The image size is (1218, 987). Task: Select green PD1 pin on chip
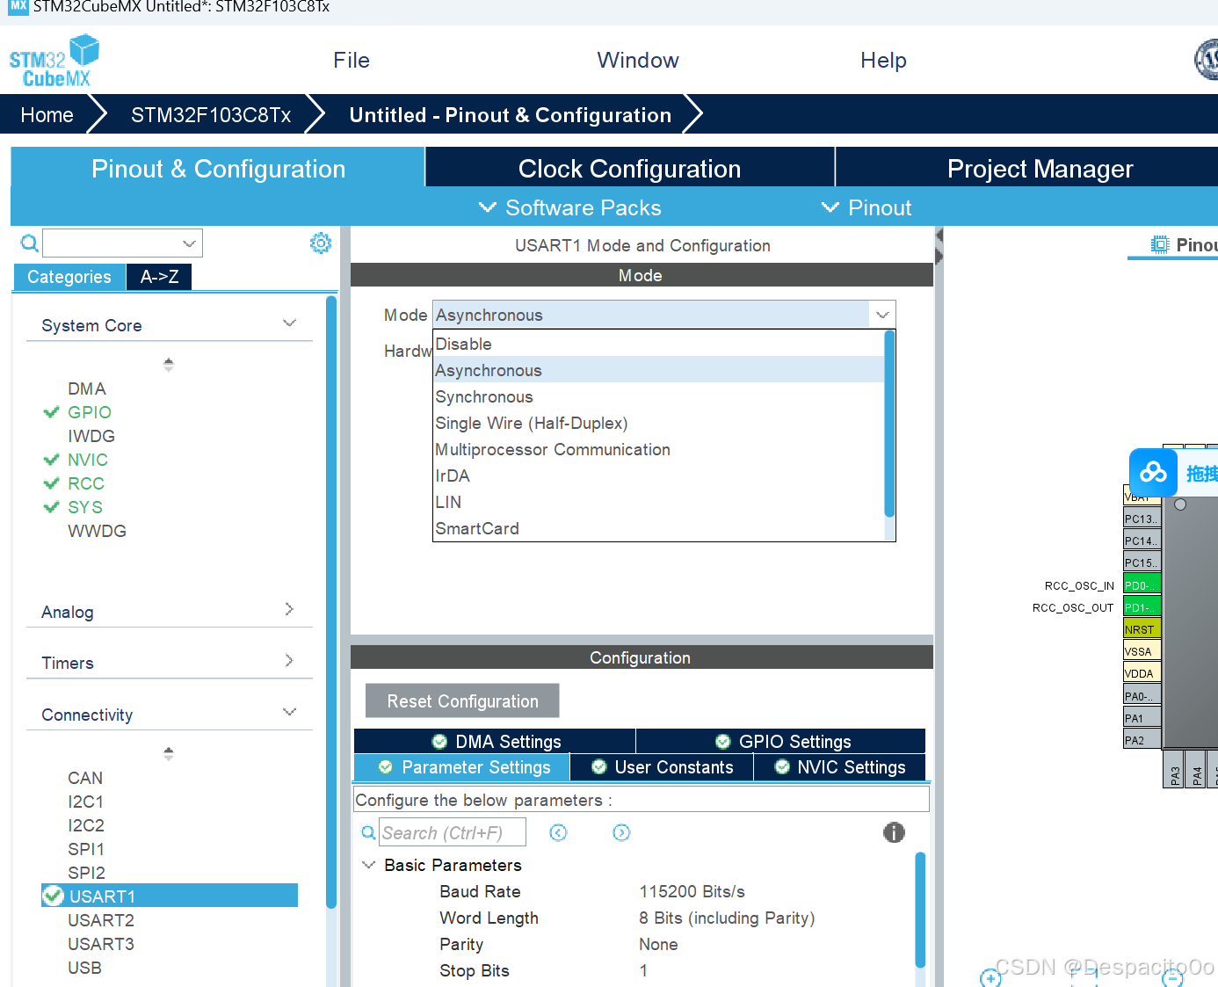coord(1142,607)
